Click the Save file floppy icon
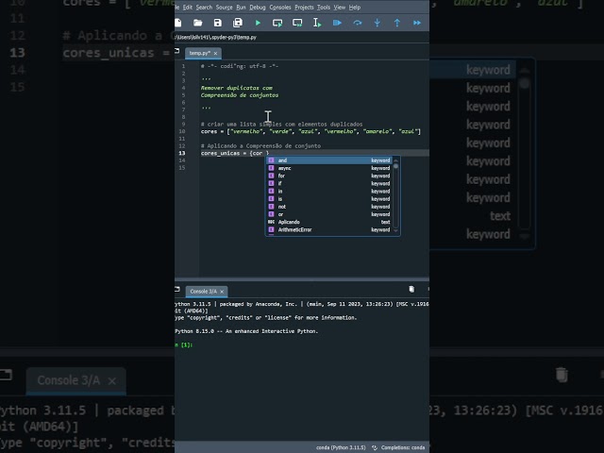The height and width of the screenshot is (453, 604). point(218,23)
